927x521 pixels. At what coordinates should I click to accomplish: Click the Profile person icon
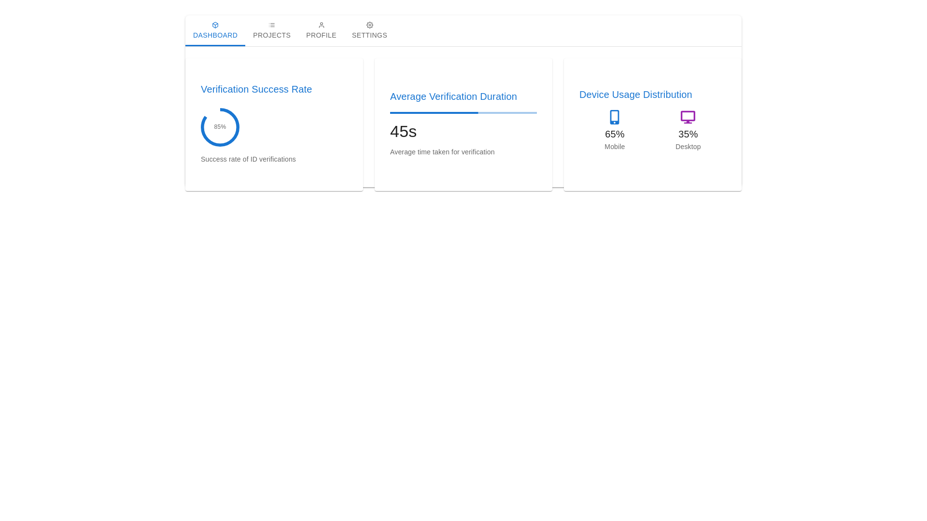coord(322,25)
